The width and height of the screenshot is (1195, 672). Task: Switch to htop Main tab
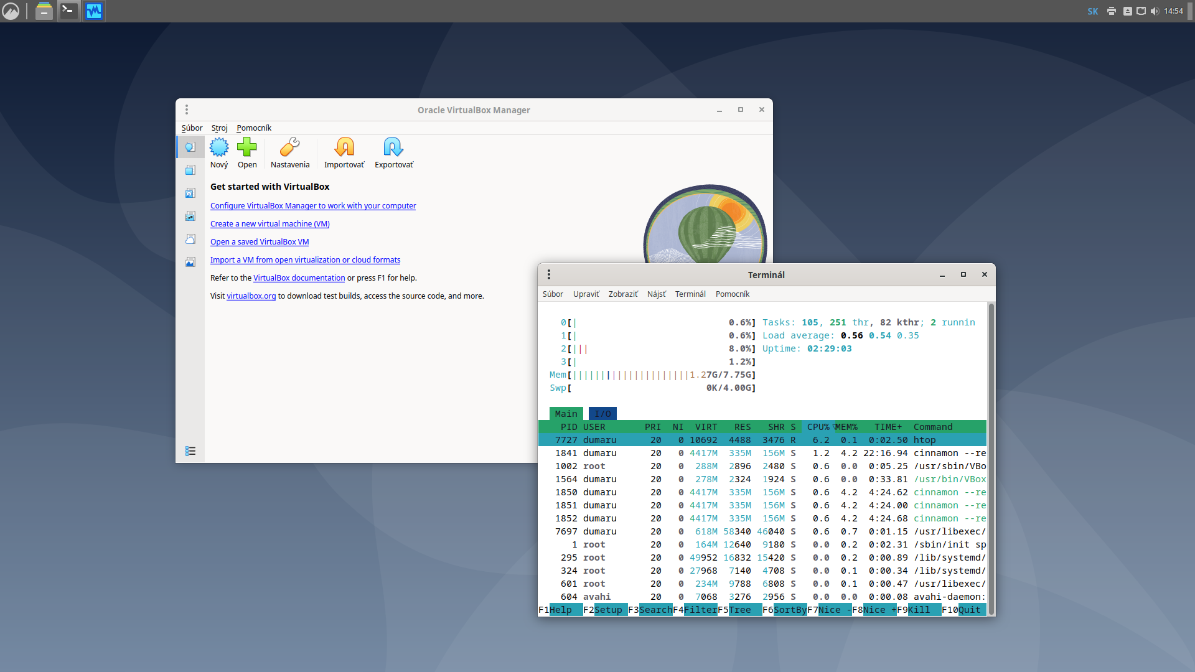(566, 414)
